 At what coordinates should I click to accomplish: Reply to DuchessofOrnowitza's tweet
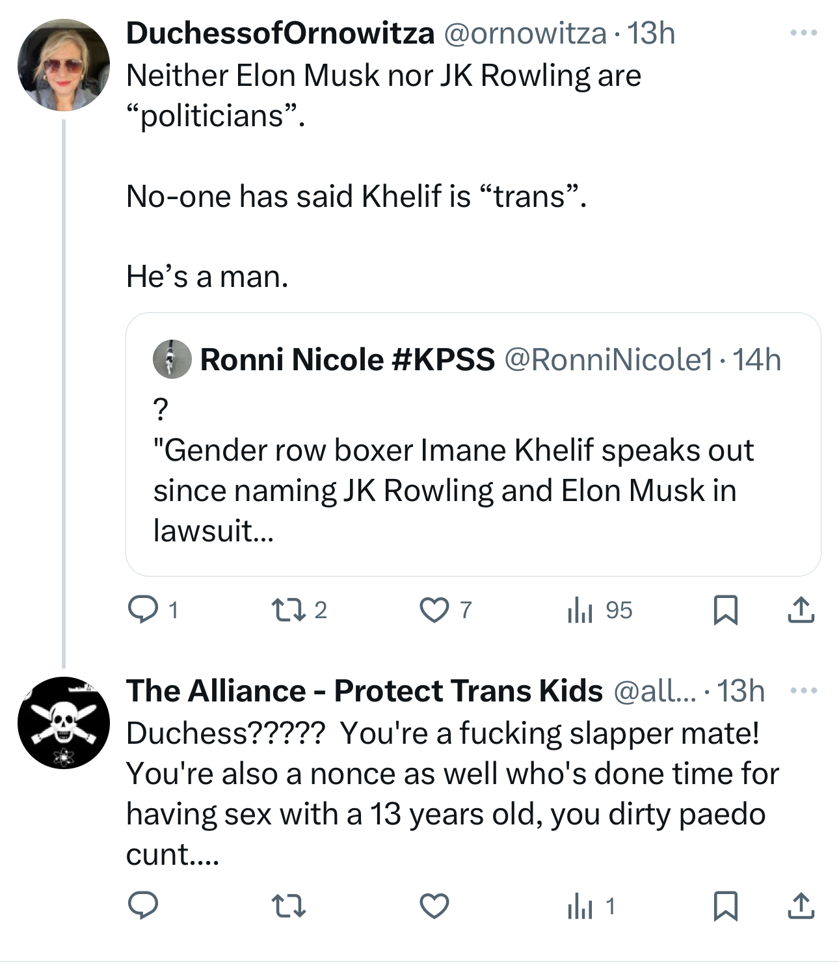pyautogui.click(x=142, y=610)
